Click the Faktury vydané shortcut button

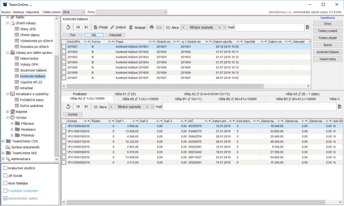tap(327, 31)
